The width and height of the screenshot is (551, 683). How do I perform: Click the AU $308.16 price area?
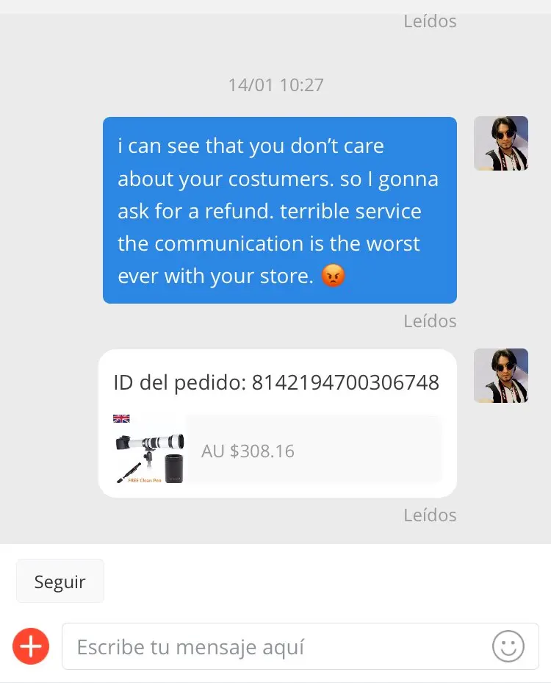248,451
